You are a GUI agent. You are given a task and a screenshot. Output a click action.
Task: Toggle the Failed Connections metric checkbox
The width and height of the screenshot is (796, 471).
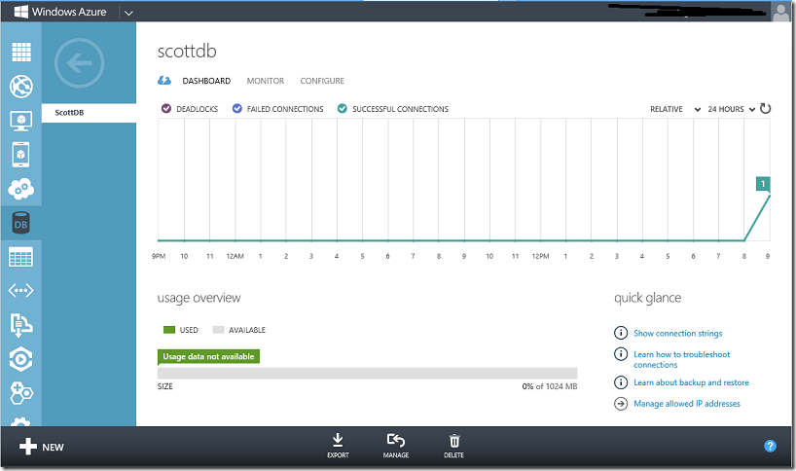(x=237, y=109)
